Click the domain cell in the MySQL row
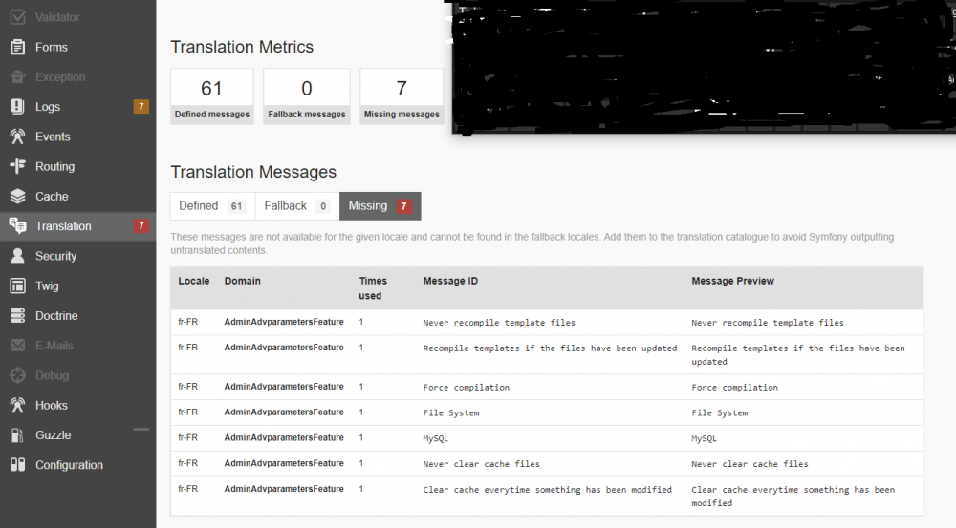The width and height of the screenshot is (956, 528). [x=284, y=437]
